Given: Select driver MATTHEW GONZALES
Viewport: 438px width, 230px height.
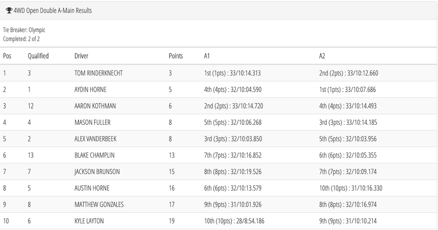Looking at the screenshot, I should [99, 205].
